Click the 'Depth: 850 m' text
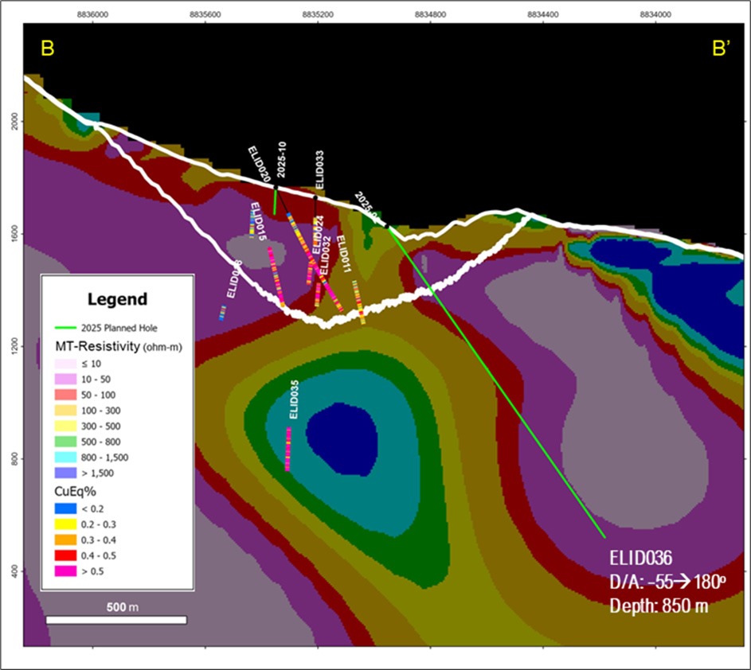Image resolution: width=751 pixels, height=670 pixels. [x=659, y=606]
